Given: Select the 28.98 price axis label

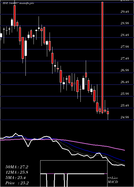Looking at the screenshot, I should [125, 23].
